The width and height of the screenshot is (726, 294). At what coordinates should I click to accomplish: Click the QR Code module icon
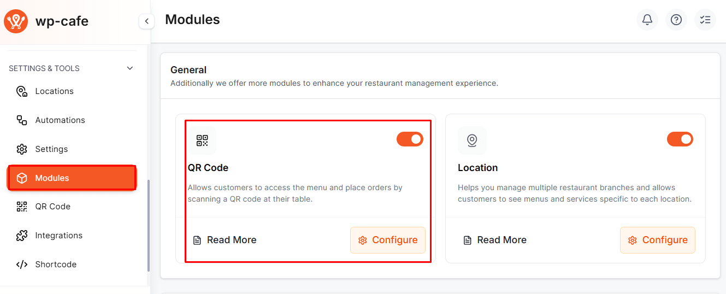tap(202, 140)
